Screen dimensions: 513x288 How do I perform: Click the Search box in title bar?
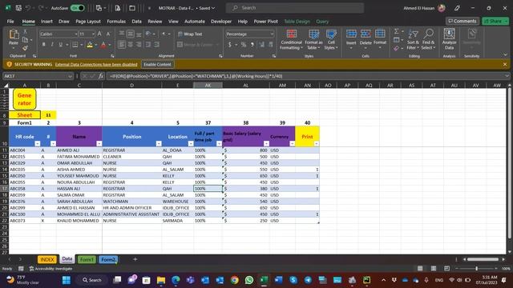[295, 8]
